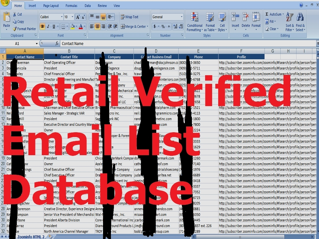Click the Insert cells icon
The width and height of the screenshot is (319, 239).
[x=235, y=17]
